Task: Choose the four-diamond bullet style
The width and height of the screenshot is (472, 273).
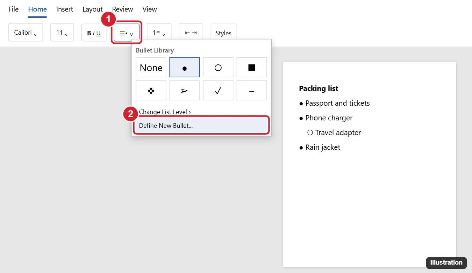Action: pyautogui.click(x=151, y=90)
